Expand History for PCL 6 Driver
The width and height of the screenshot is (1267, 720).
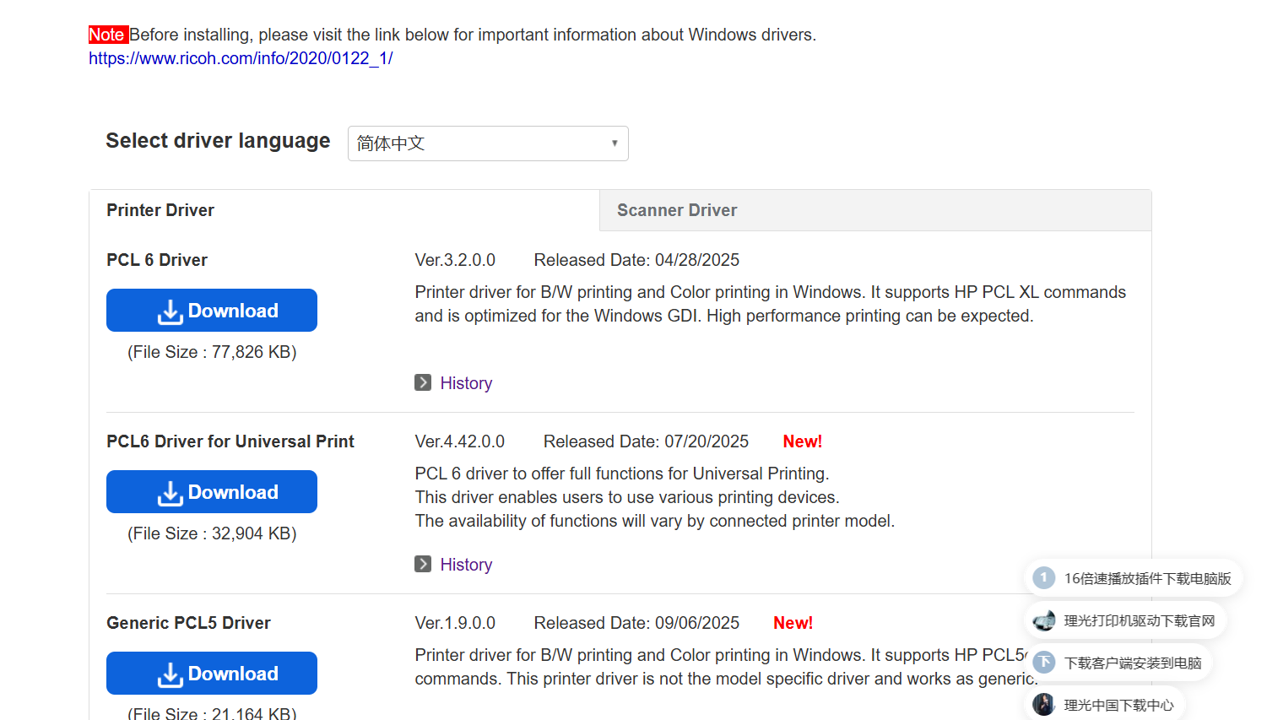466,383
